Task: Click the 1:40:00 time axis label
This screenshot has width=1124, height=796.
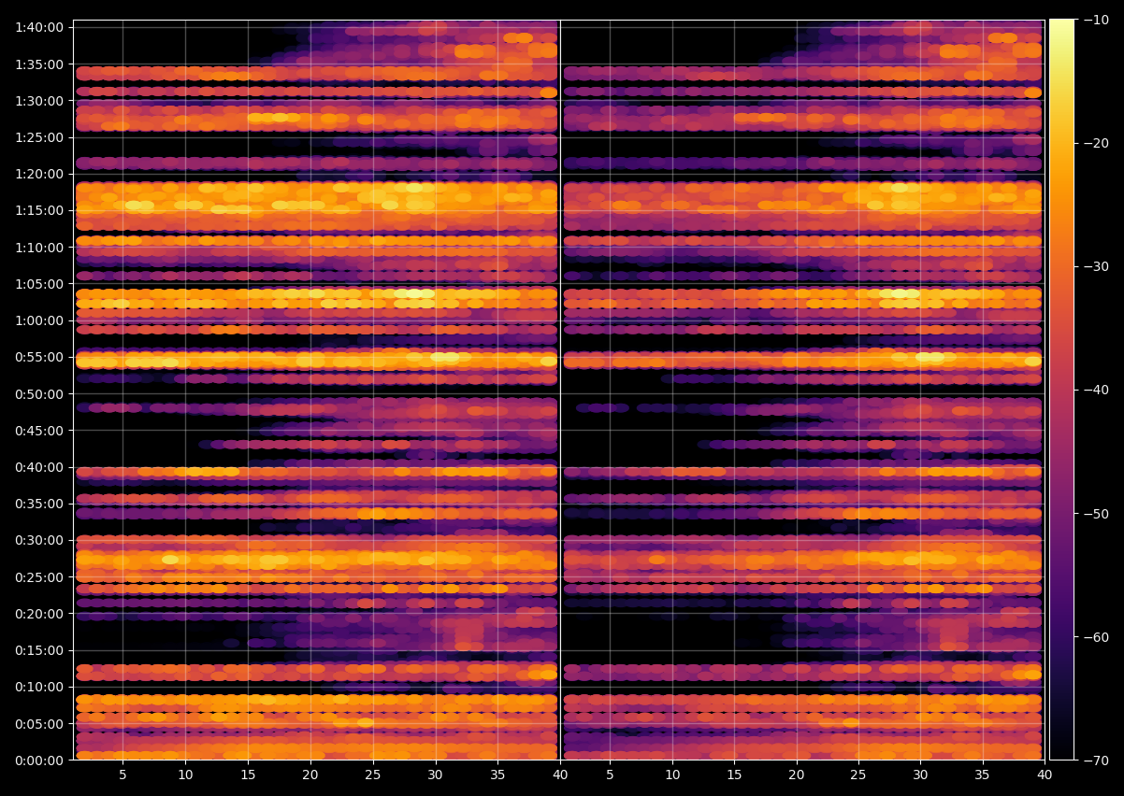Action: tap(39, 27)
